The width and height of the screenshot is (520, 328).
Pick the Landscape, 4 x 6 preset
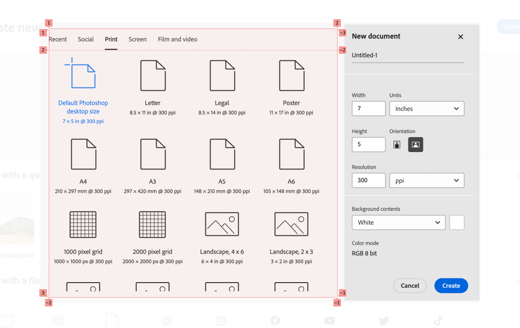click(222, 225)
